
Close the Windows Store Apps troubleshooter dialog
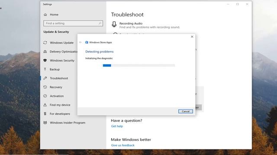pos(192,37)
